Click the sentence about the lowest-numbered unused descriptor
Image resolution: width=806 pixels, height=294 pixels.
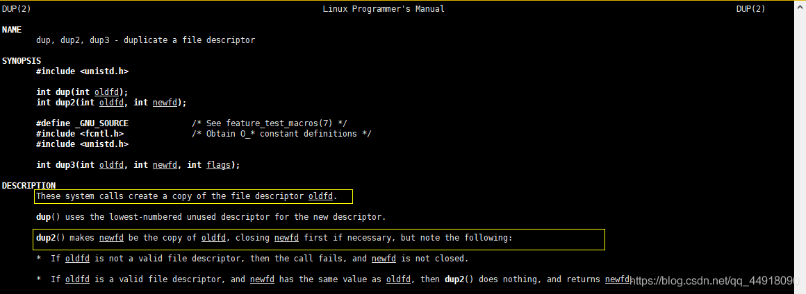coord(211,217)
